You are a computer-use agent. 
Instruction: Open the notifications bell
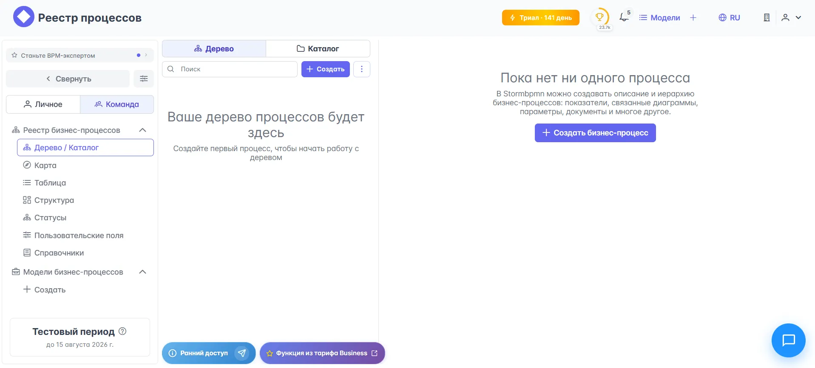coord(624,17)
